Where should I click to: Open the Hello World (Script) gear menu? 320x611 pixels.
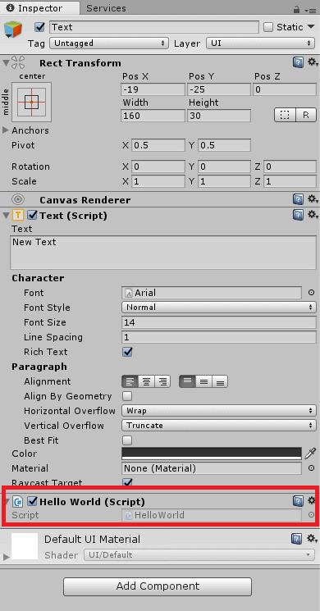click(x=312, y=501)
